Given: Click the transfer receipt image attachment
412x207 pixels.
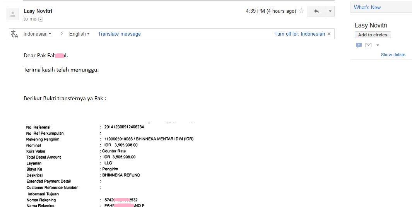Looking at the screenshot, I should coord(110,164).
